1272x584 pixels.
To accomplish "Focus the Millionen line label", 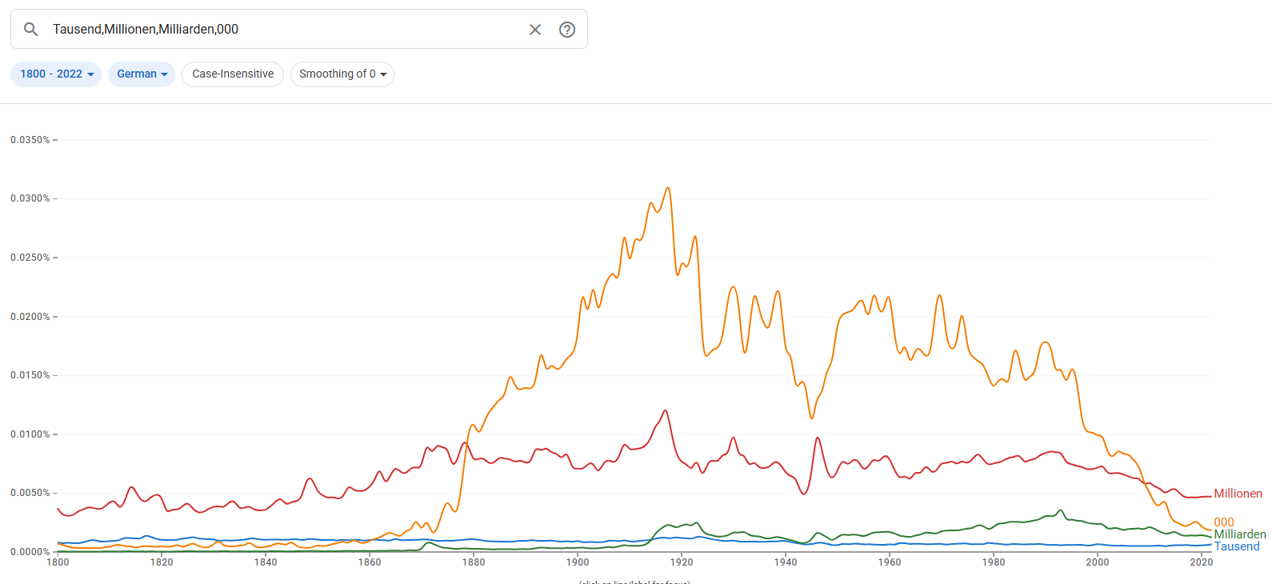I will 1238,494.
